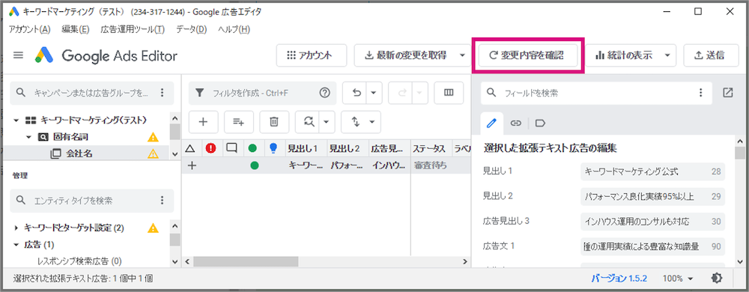
Task: Click the ステータス column header
Action: tap(431, 148)
